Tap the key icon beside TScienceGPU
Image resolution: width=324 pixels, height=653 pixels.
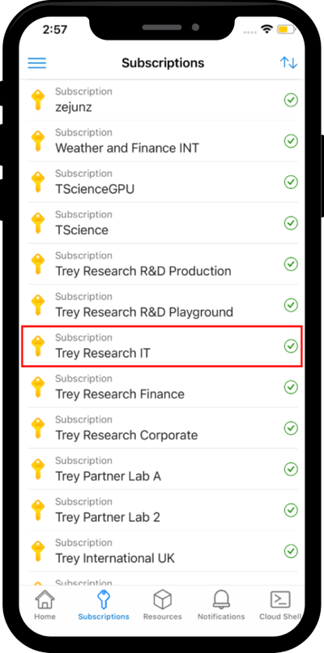click(38, 182)
